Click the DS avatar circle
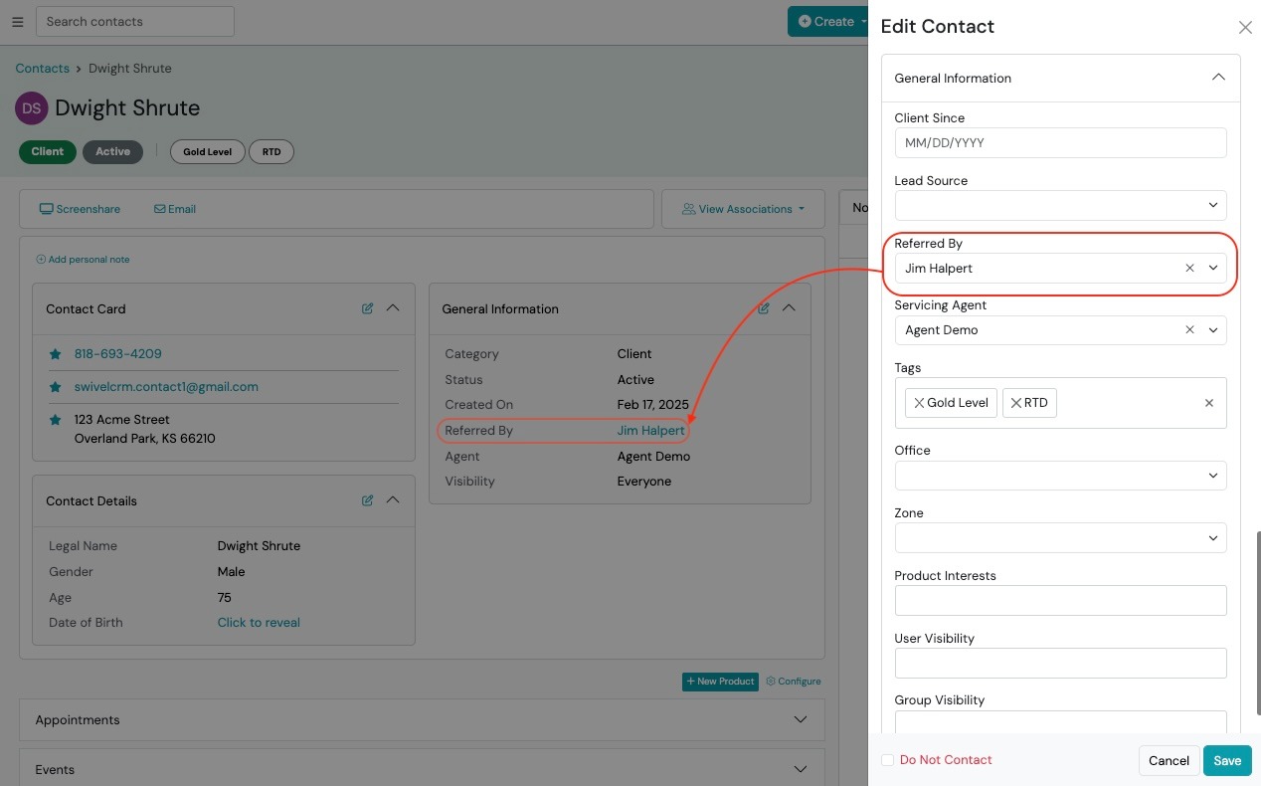1261x786 pixels. pos(32,108)
